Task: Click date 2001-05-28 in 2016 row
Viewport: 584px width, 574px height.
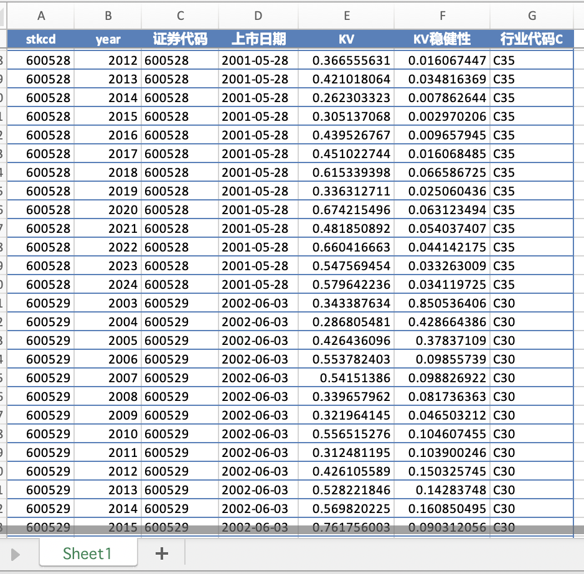Action: coord(258,134)
